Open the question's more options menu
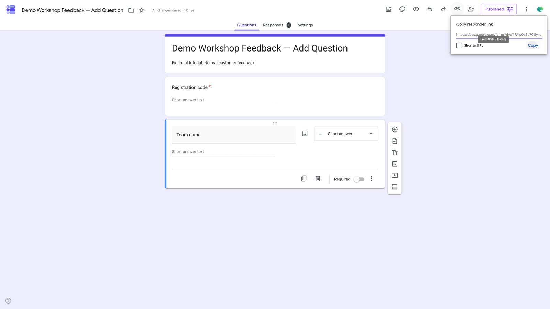This screenshot has height=309, width=550. point(371,179)
